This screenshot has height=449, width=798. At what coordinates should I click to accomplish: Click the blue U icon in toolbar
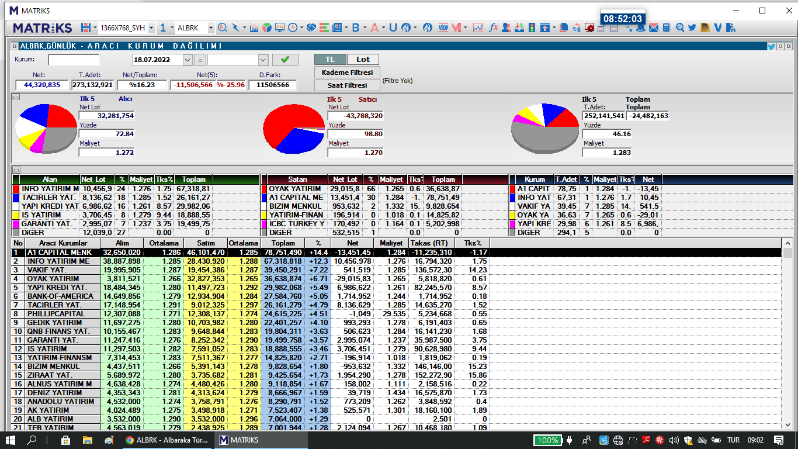[393, 27]
